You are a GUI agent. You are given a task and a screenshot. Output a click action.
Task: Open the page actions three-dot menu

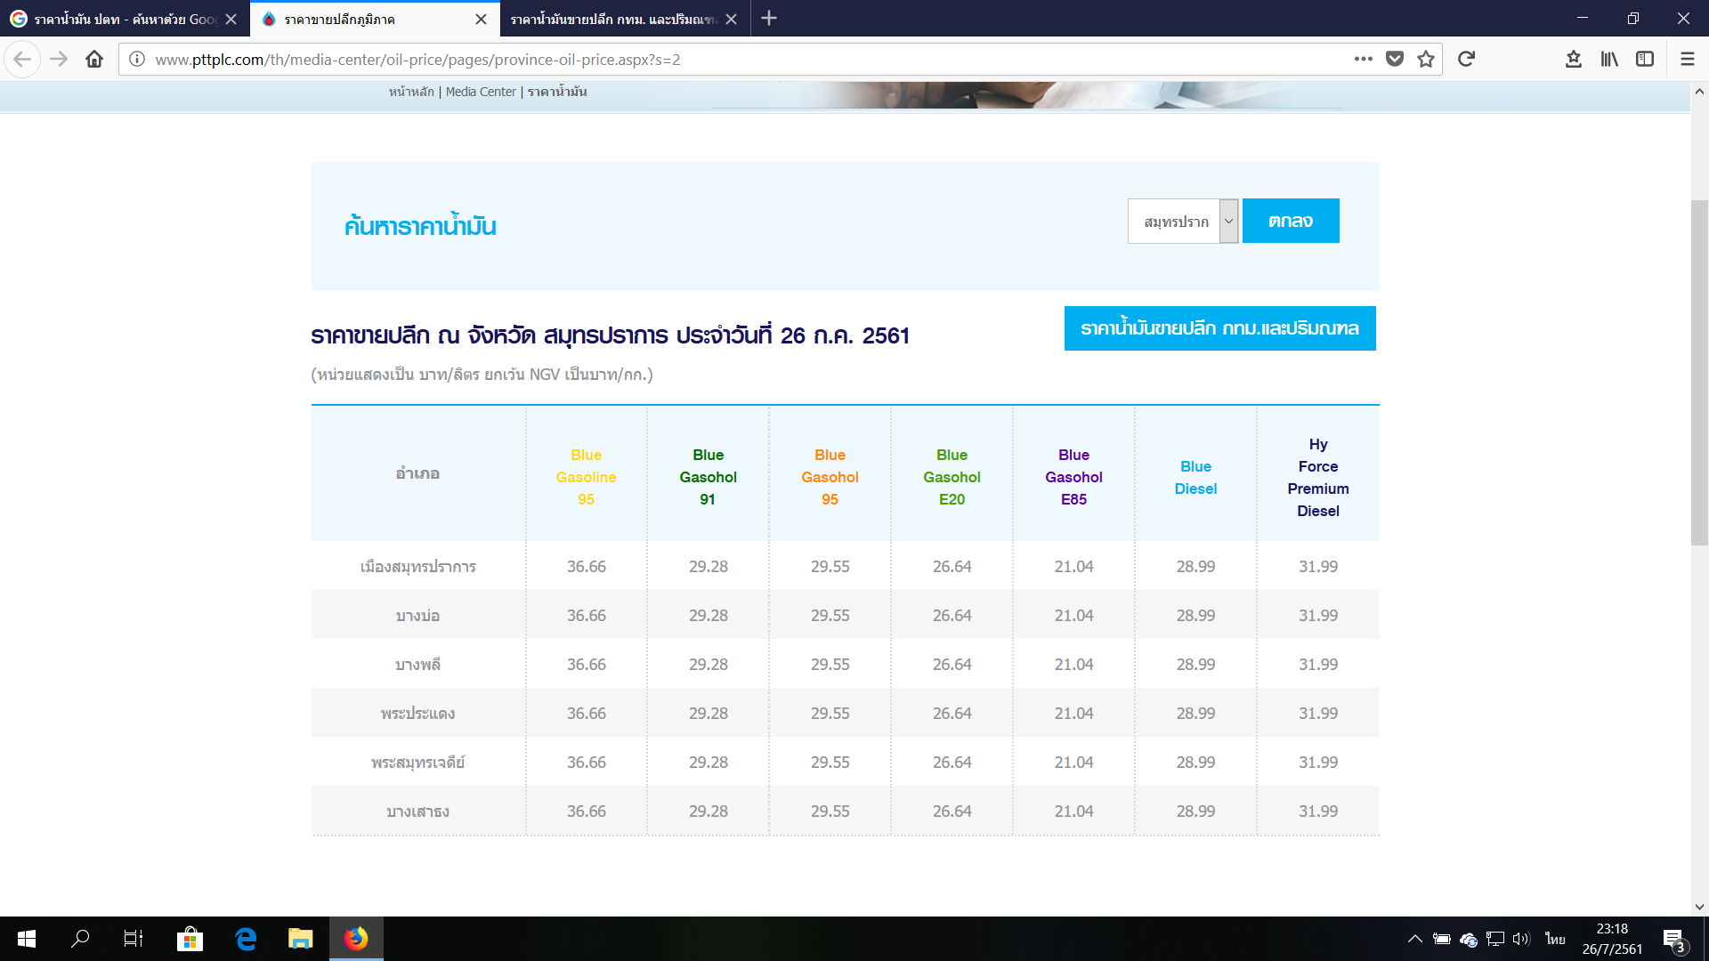pyautogui.click(x=1363, y=60)
